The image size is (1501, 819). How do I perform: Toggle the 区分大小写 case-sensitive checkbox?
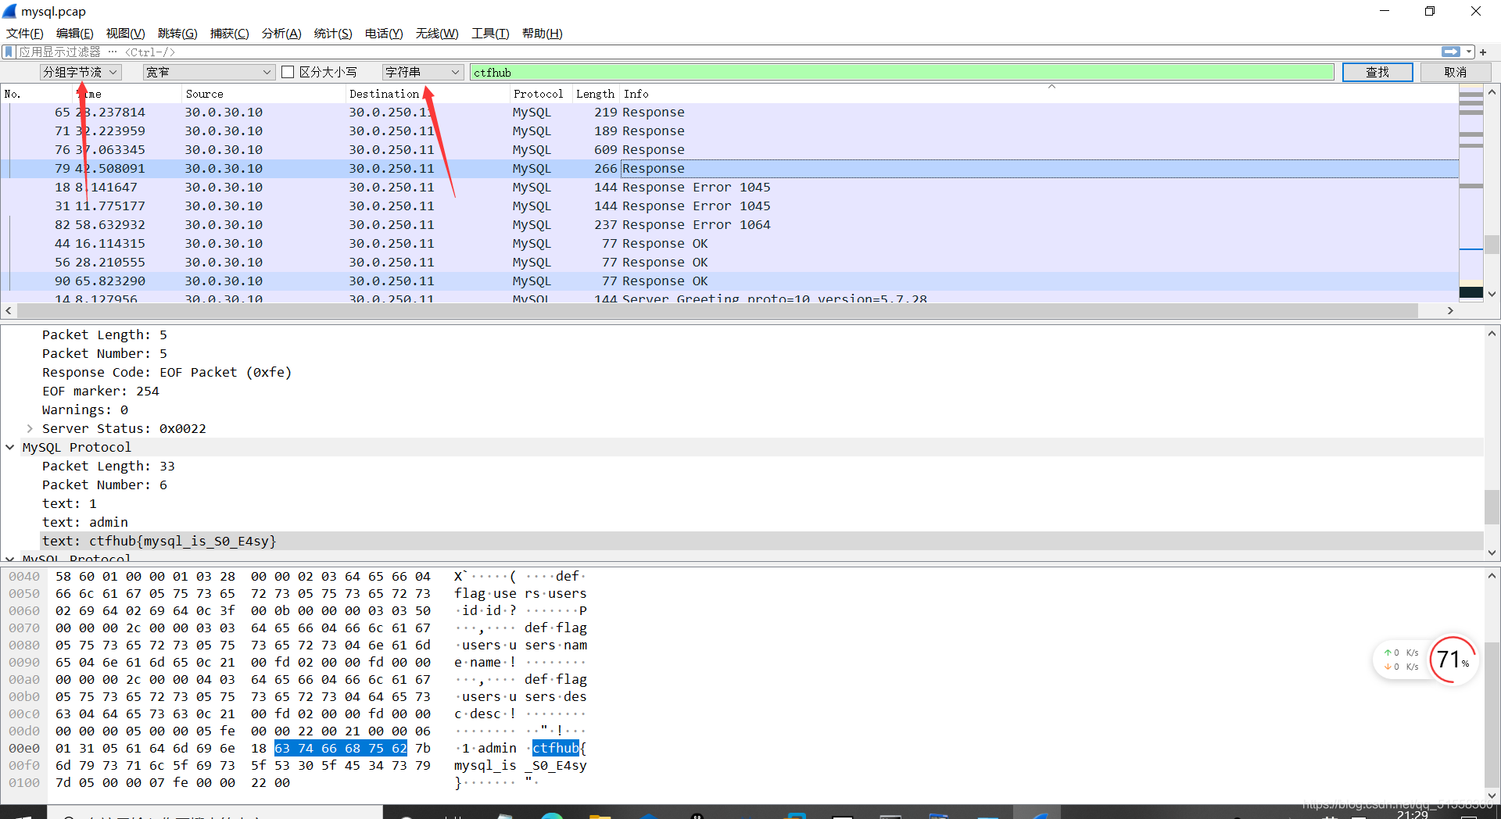tap(288, 72)
